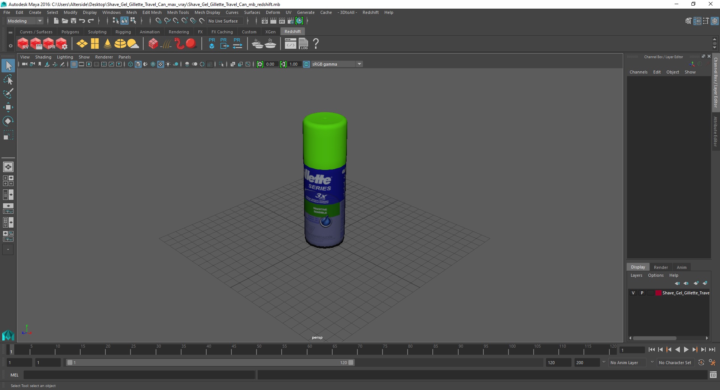Switch to the Rendering shelf tab
720x390 pixels.
click(x=179, y=32)
